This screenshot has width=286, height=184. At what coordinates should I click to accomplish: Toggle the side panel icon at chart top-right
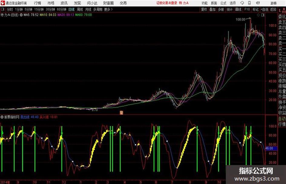263,15
